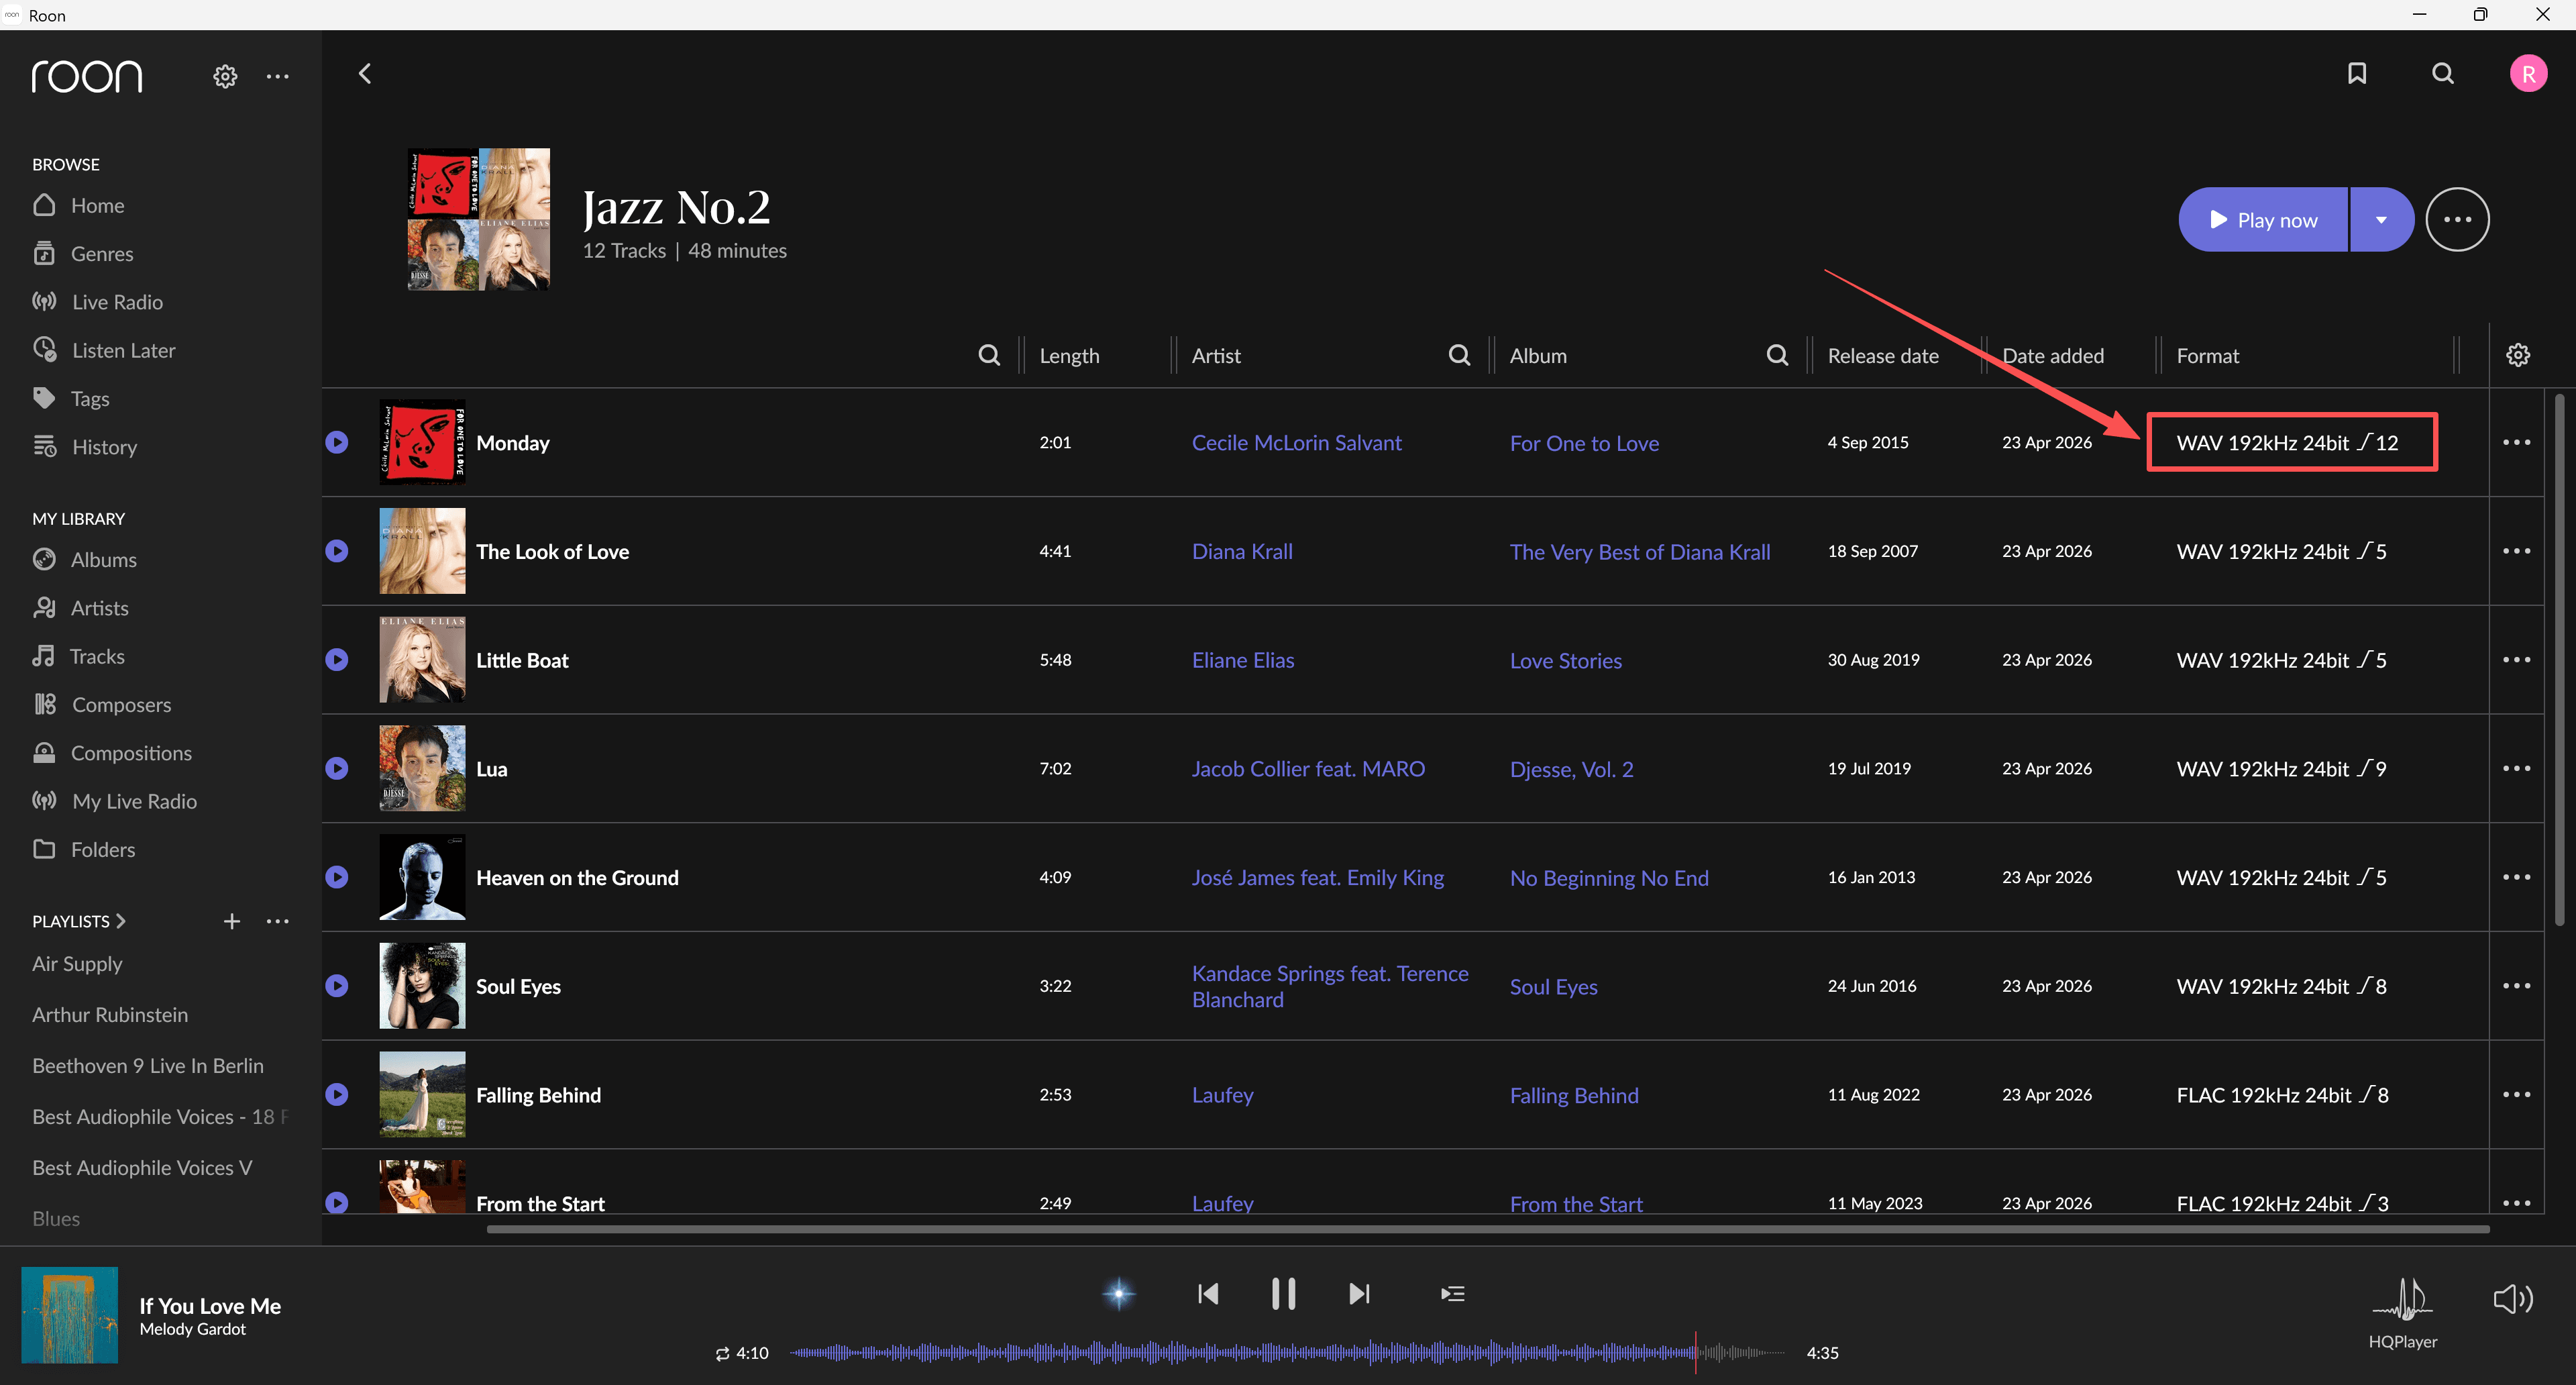2576x1385 pixels.
Task: Open more options for Lua row
Action: (2516, 768)
